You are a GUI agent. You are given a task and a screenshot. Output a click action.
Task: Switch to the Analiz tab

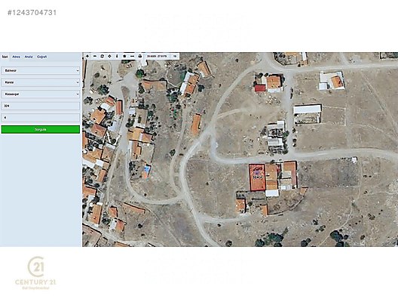[29, 57]
